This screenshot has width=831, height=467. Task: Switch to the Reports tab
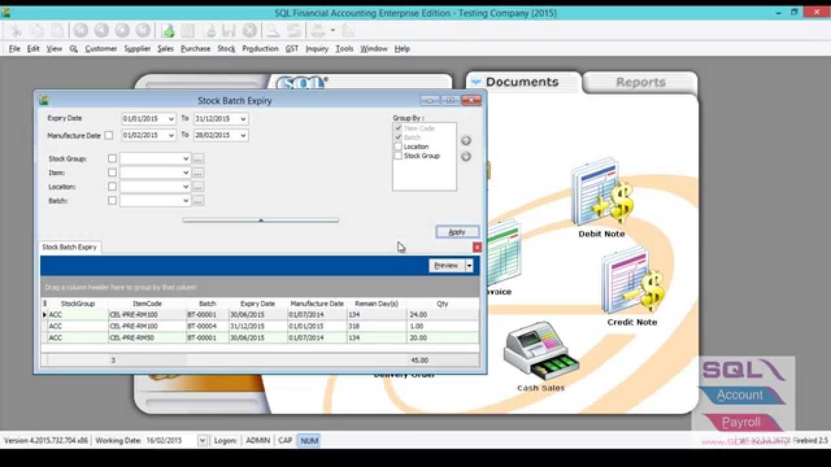tap(640, 82)
